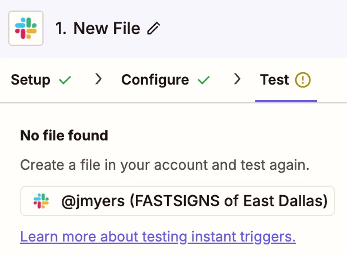347x255 pixels.
Task: Click the 'No file found' heading
Action: click(x=64, y=135)
